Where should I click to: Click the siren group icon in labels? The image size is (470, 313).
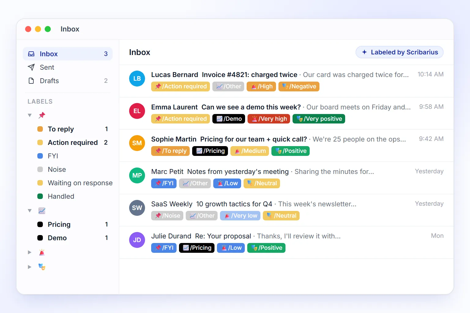42,252
